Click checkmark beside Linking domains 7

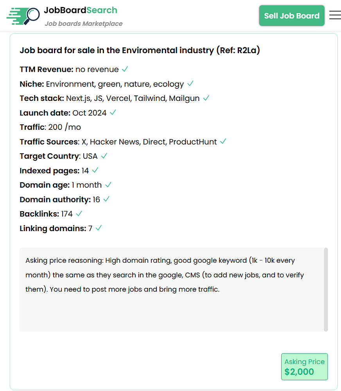99,228
